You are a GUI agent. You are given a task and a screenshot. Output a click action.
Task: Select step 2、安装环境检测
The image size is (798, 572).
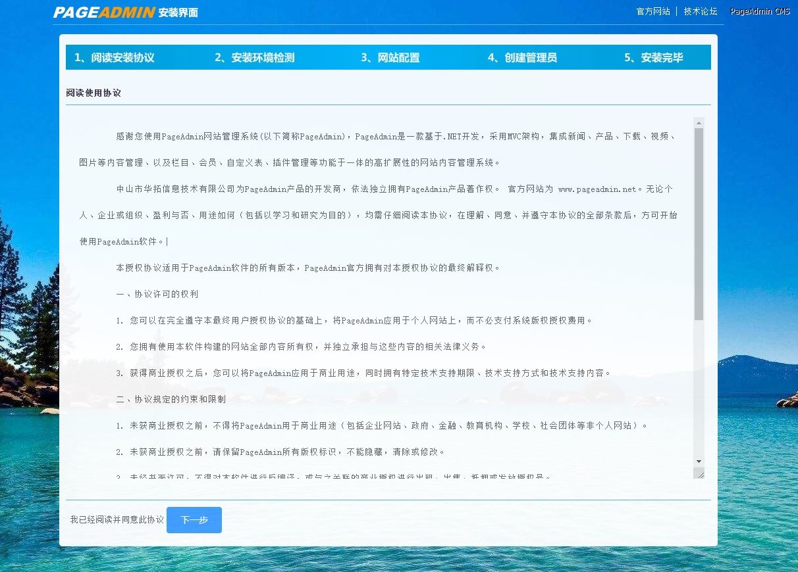point(255,58)
